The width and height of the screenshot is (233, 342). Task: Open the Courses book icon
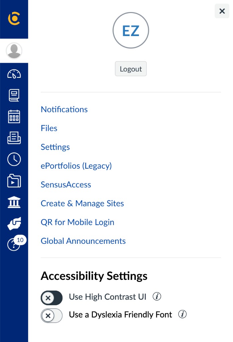tap(14, 95)
